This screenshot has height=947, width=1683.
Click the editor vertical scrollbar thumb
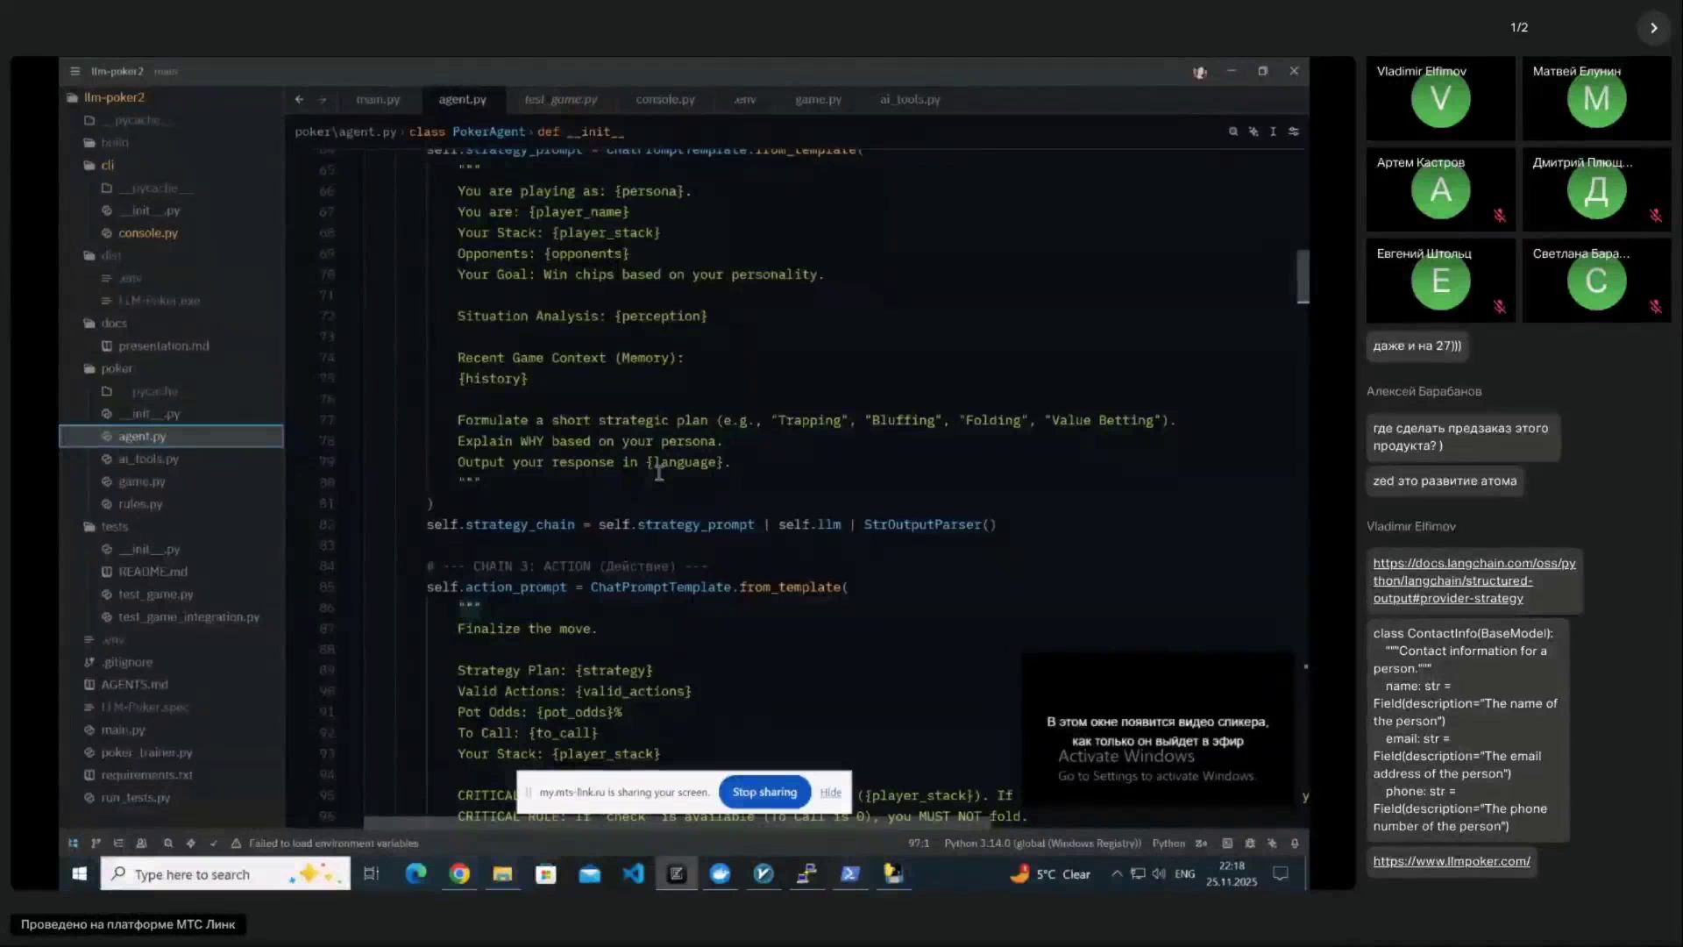(x=1303, y=276)
